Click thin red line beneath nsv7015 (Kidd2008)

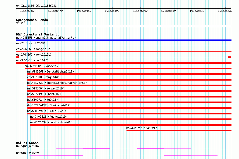(124, 46)
